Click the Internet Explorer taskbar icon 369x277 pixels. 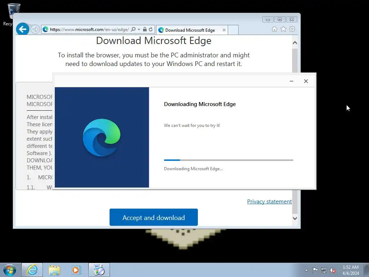click(x=32, y=270)
